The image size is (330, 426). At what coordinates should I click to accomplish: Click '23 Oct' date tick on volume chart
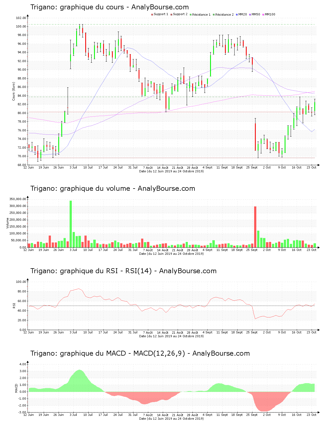312,250
